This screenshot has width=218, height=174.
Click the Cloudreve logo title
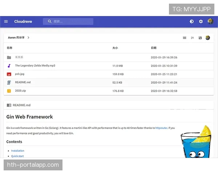pos(23,21)
